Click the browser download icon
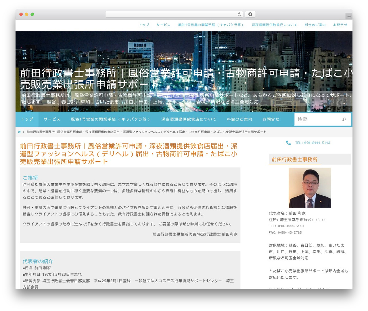The image size is (368, 311). [250, 14]
